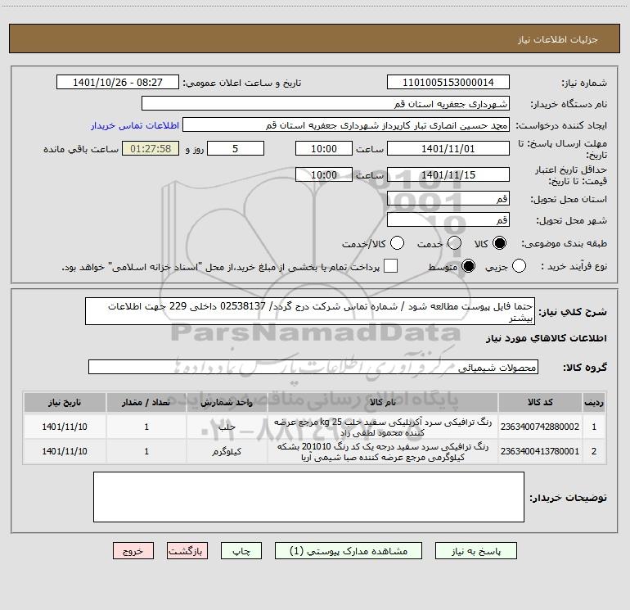The image size is (630, 610).
Task: Choose جزیی purchase process type
Action: coord(519,266)
